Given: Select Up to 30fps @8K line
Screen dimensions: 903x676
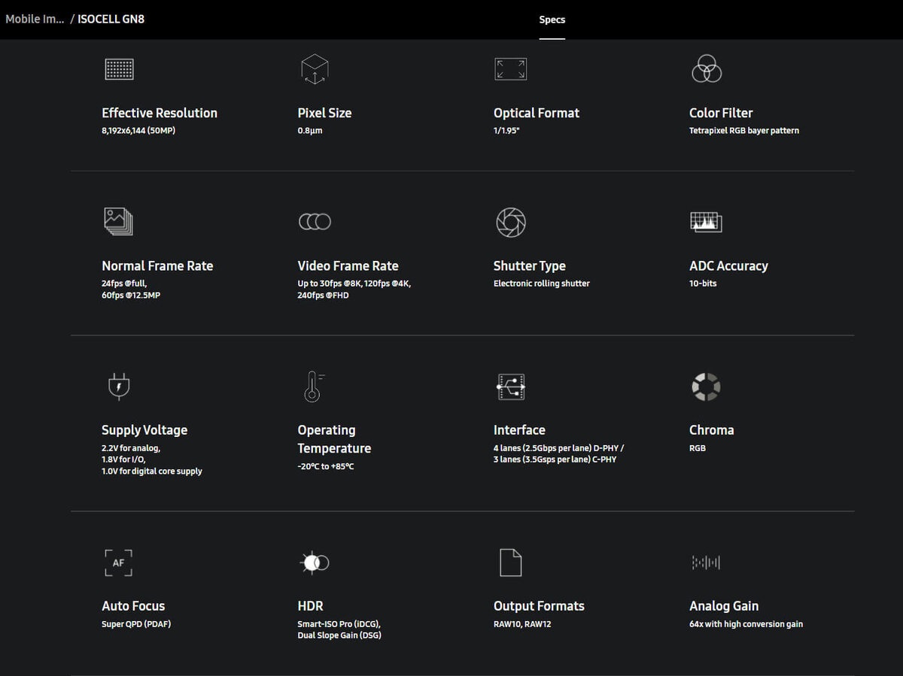Looking at the screenshot, I should [x=354, y=283].
